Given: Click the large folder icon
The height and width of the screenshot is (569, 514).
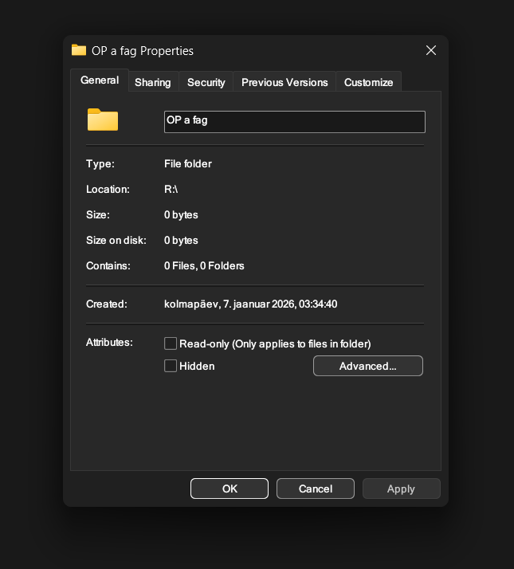Looking at the screenshot, I should (103, 120).
